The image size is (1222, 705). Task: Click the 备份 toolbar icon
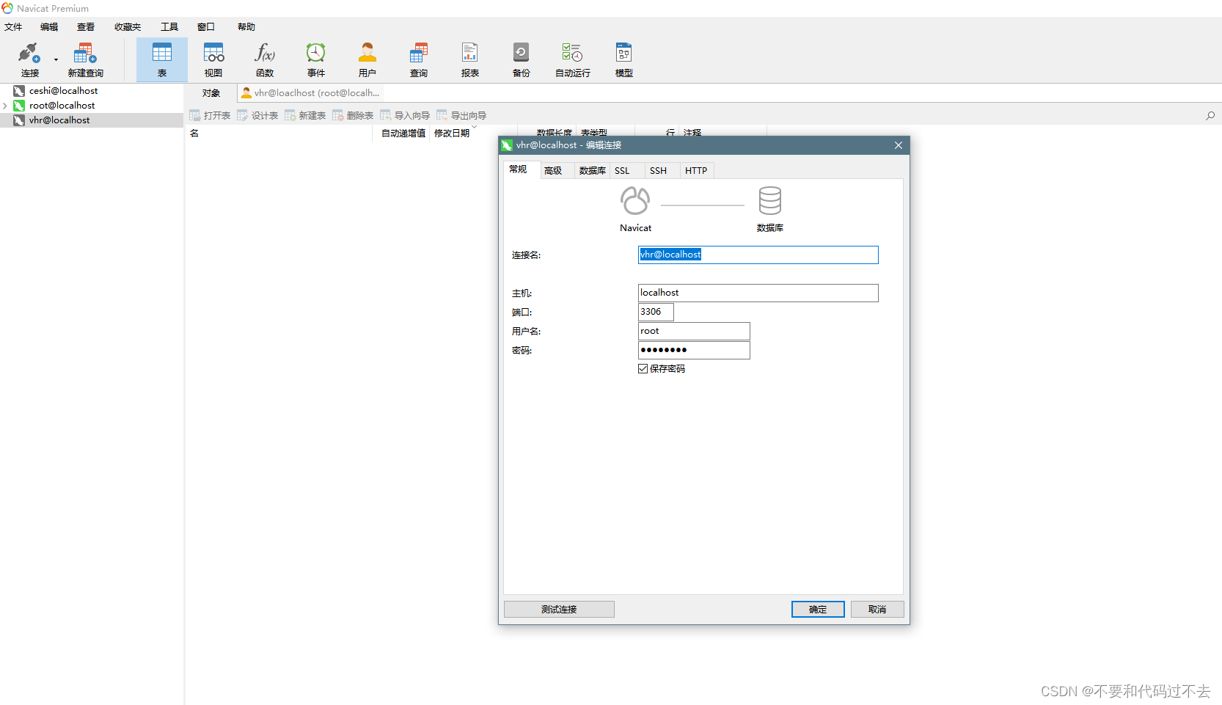coord(521,59)
